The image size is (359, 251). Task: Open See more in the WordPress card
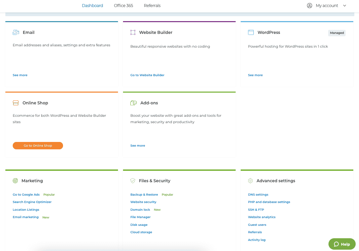coord(255,75)
